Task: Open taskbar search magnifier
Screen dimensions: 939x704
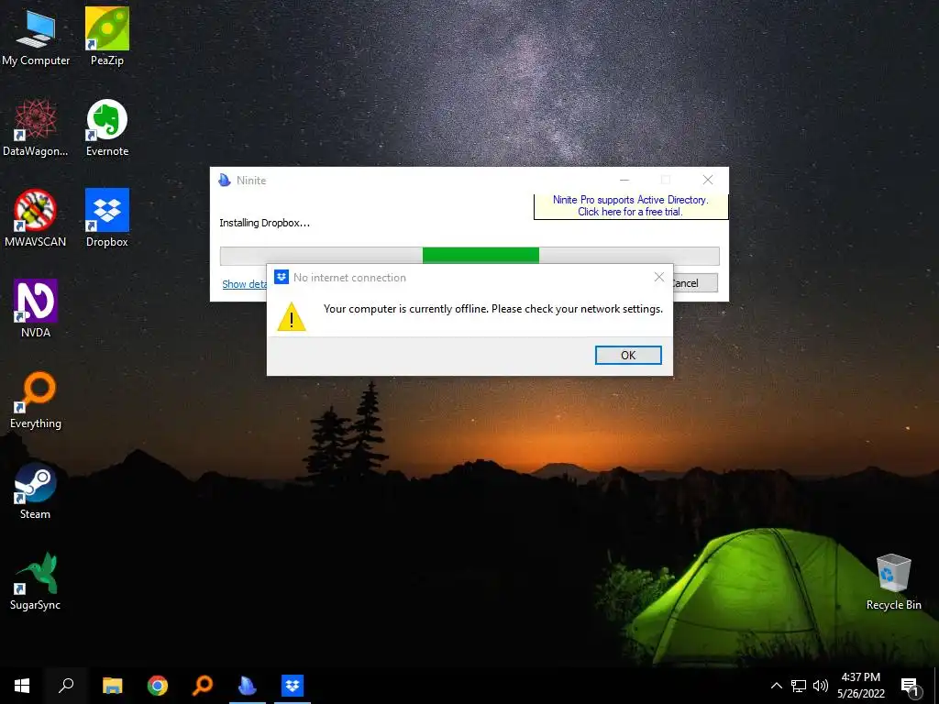Action: coord(66,686)
